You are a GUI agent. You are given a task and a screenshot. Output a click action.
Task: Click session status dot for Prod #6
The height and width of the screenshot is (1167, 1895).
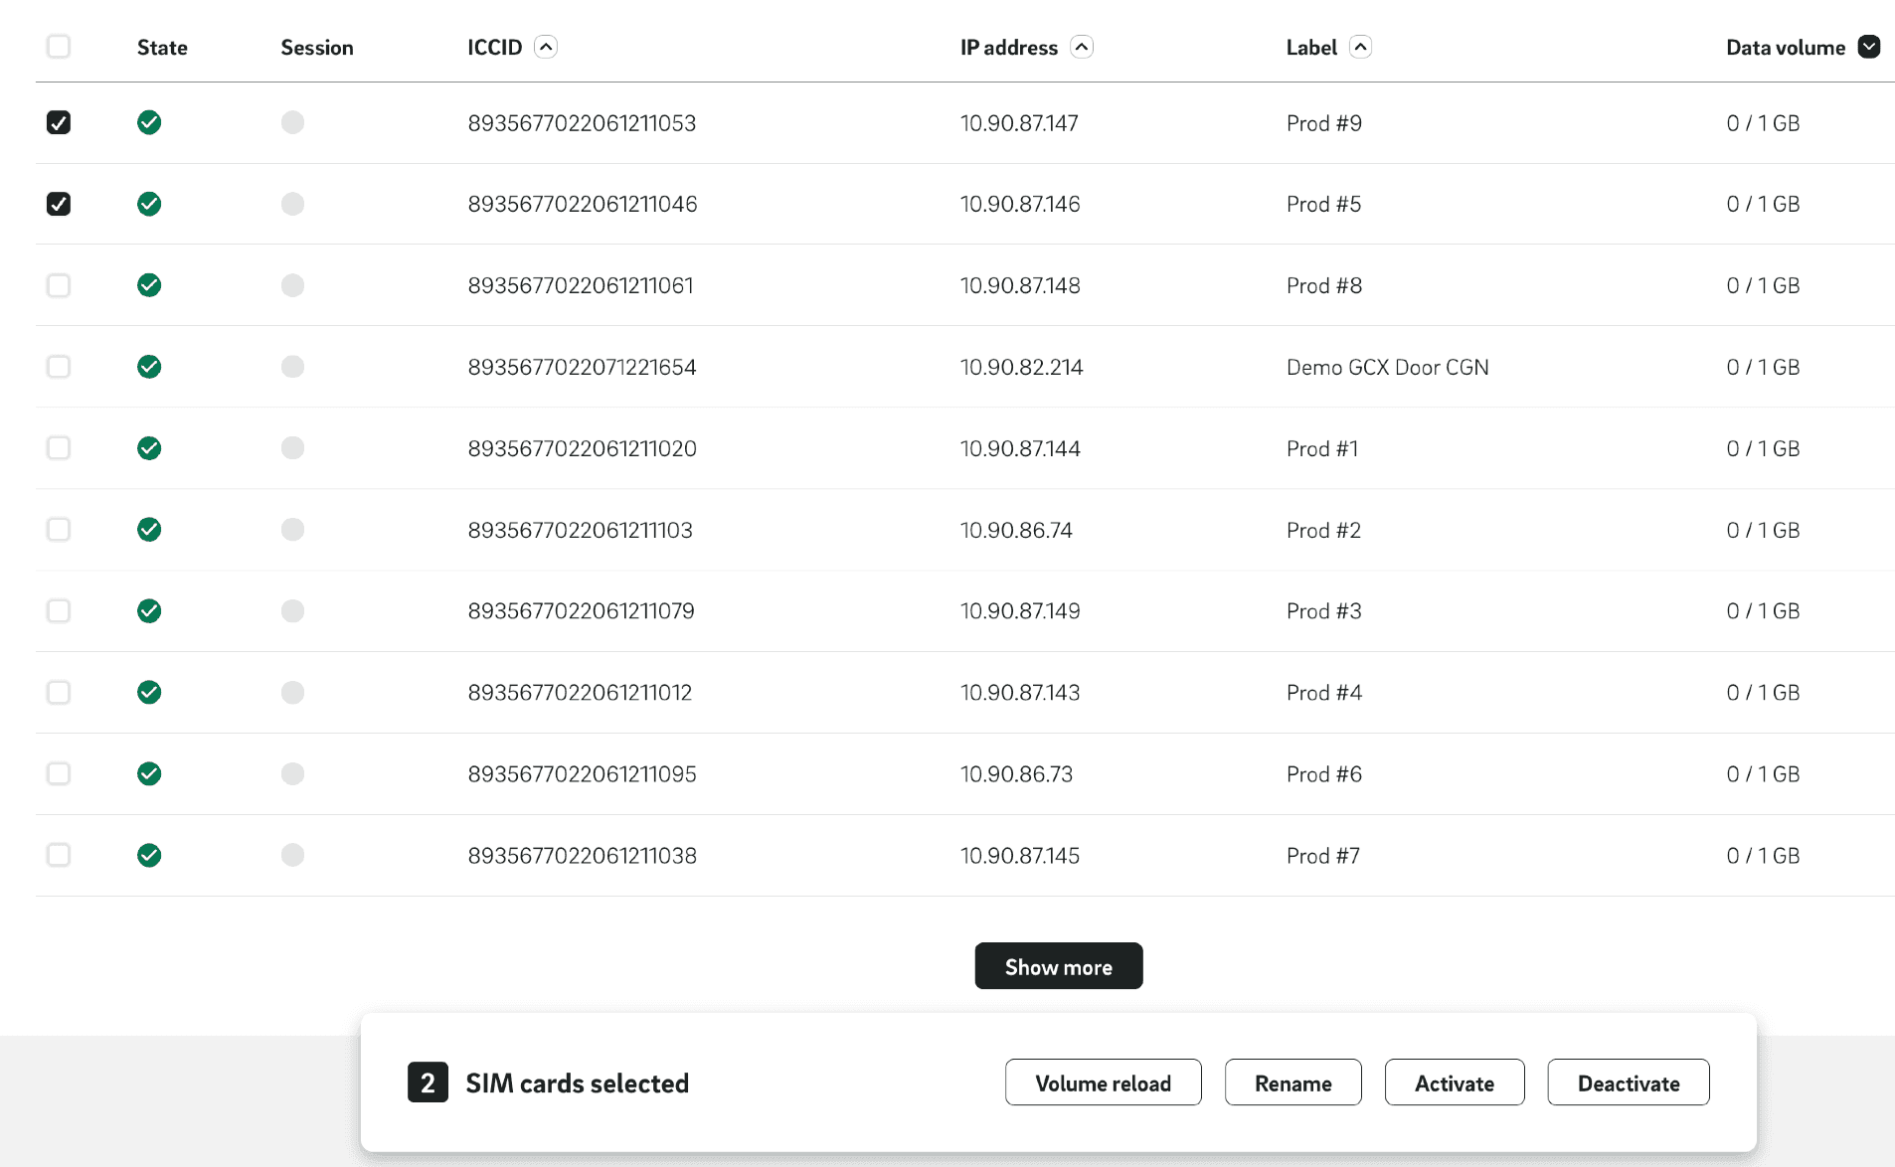[x=292, y=773]
